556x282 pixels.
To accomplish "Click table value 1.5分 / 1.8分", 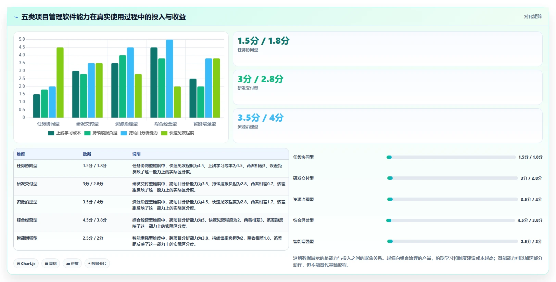I will point(95,166).
